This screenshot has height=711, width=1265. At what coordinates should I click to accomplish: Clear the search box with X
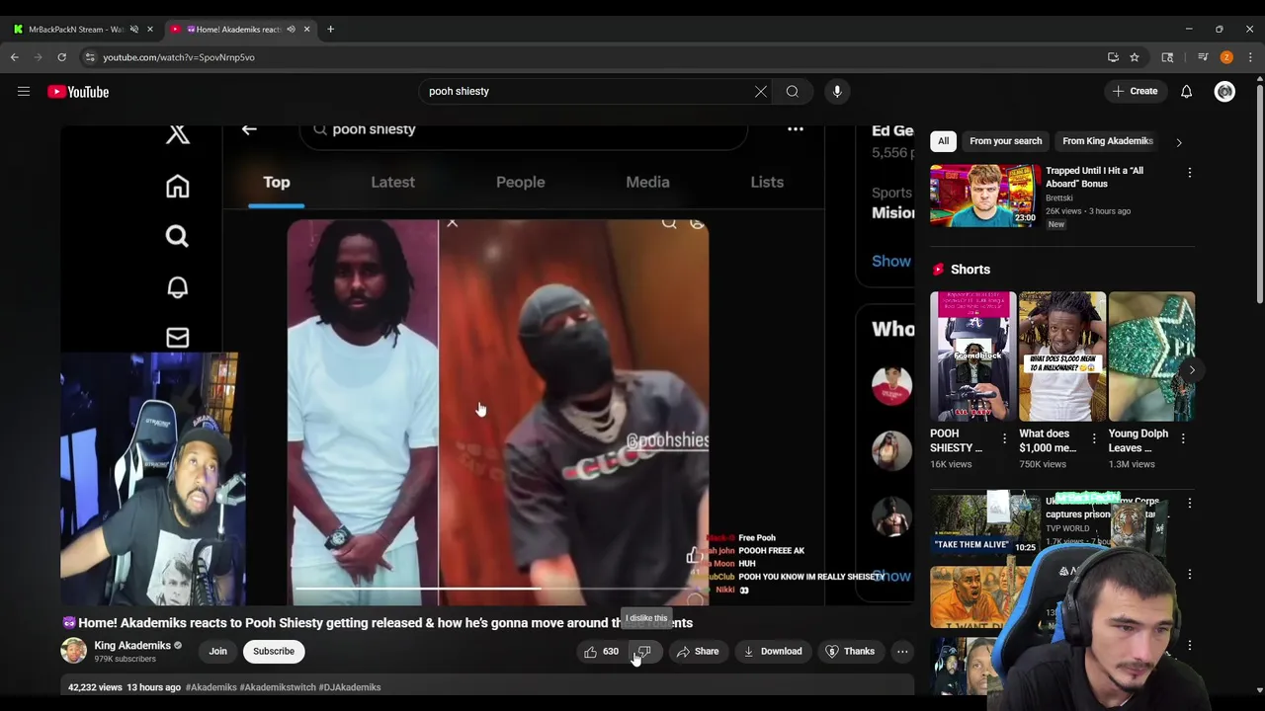(x=761, y=92)
